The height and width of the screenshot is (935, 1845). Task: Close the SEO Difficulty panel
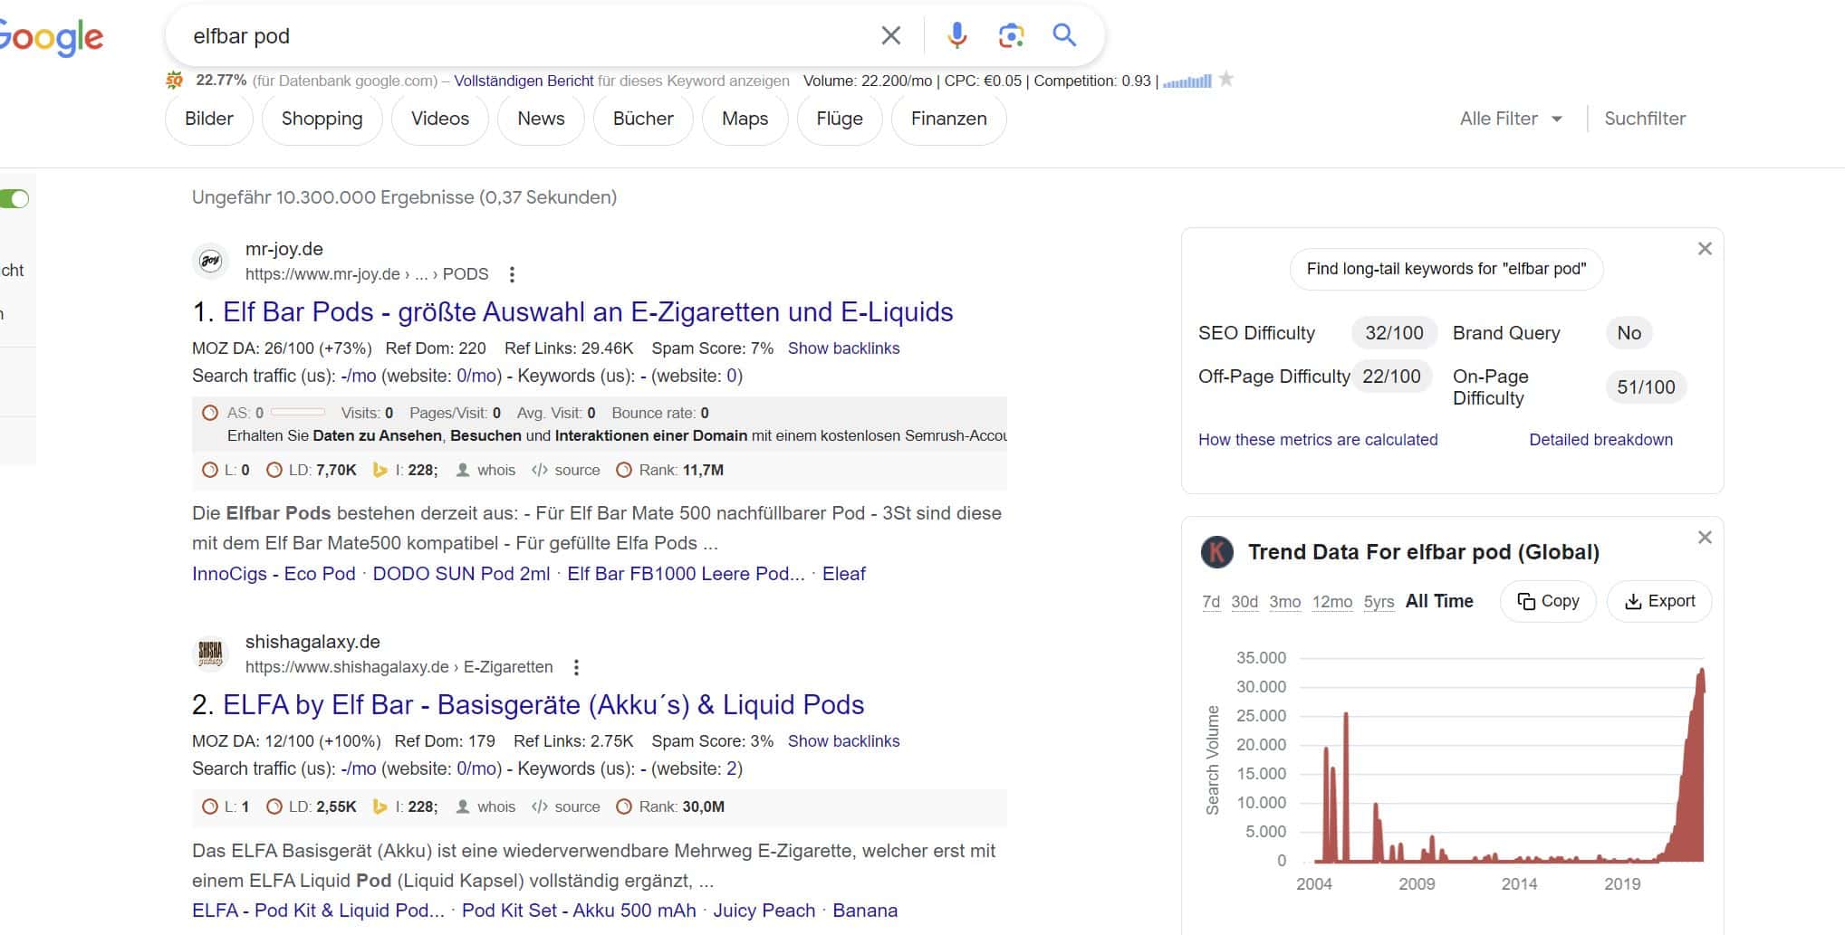[1705, 248]
